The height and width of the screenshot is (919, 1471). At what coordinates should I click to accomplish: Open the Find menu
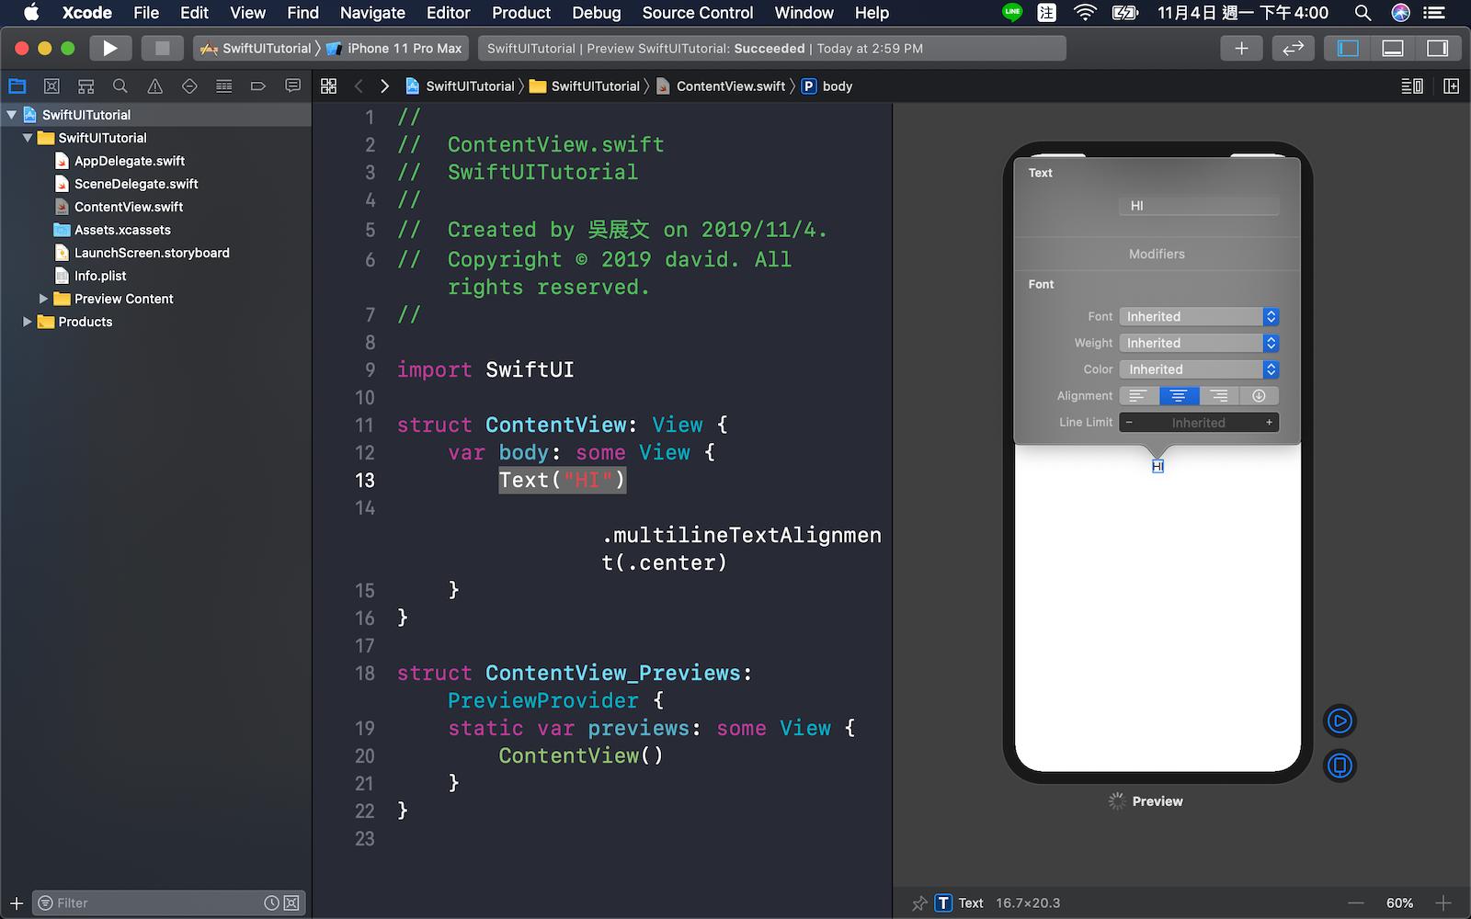[302, 13]
